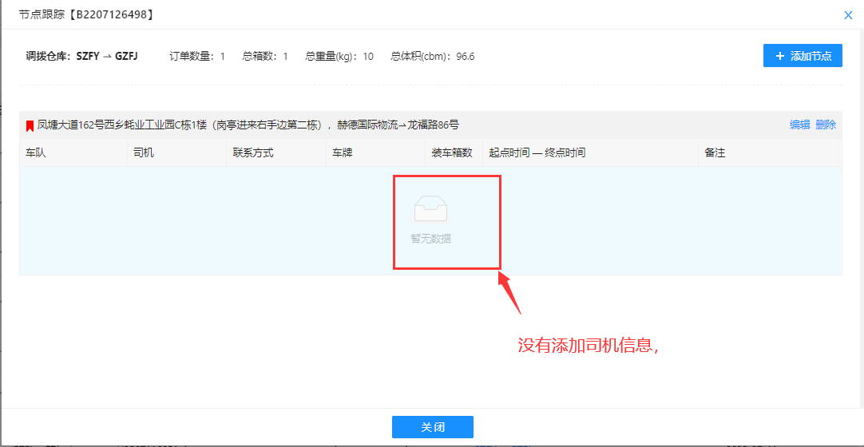This screenshot has width=864, height=447.
Task: Click the red bookmark icon beside the address
Action: coord(30,125)
